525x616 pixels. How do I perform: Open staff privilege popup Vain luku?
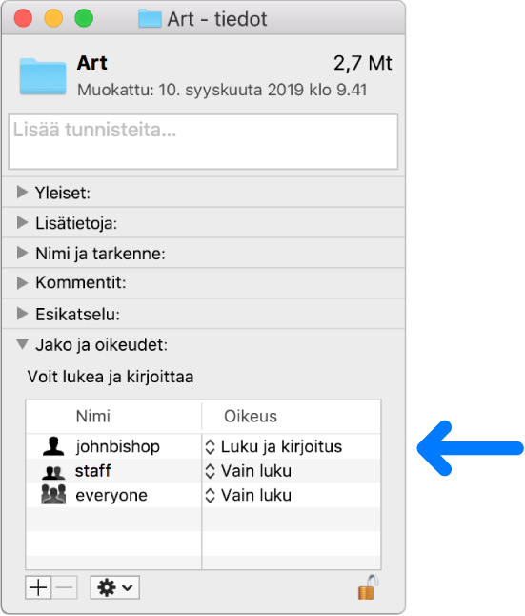click(248, 471)
